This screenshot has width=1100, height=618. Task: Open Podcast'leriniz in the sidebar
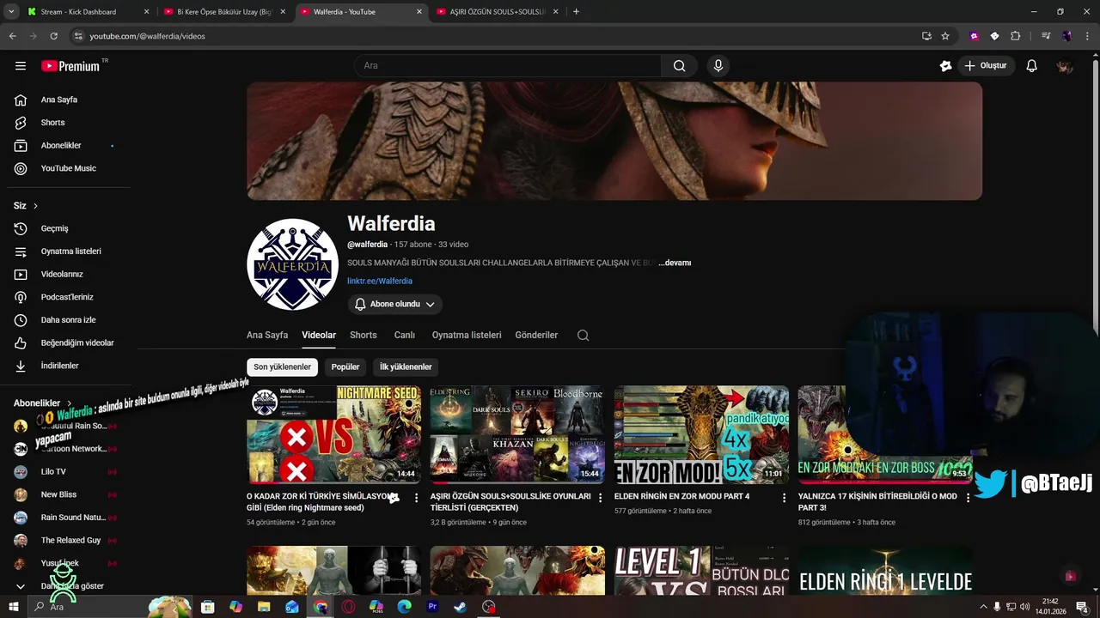click(x=65, y=297)
